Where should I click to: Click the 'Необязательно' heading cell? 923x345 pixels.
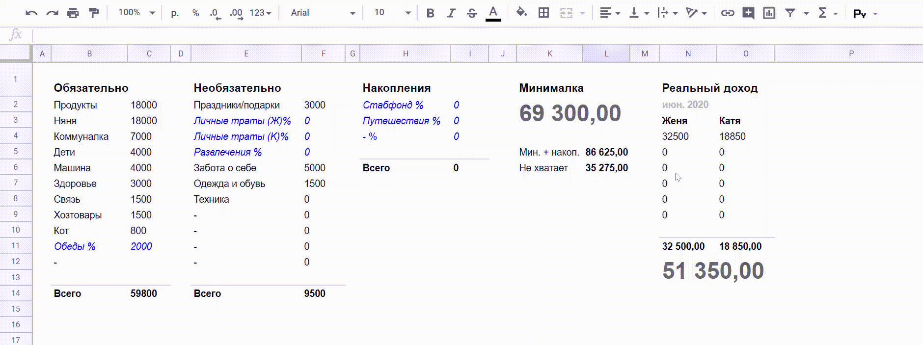tap(237, 88)
